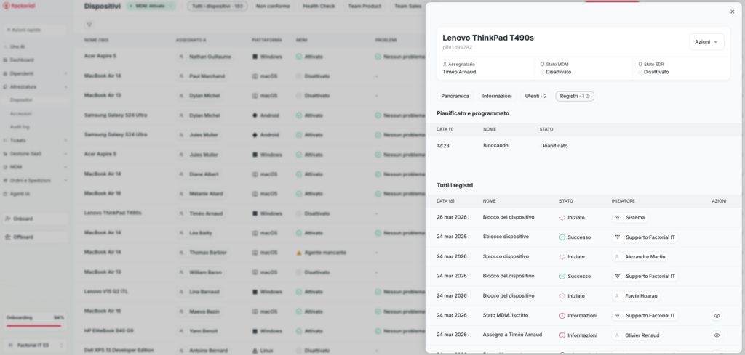This screenshot has width=745, height=355.
Task: Click the Flavie Hoarau person icon
Action: click(x=618, y=296)
